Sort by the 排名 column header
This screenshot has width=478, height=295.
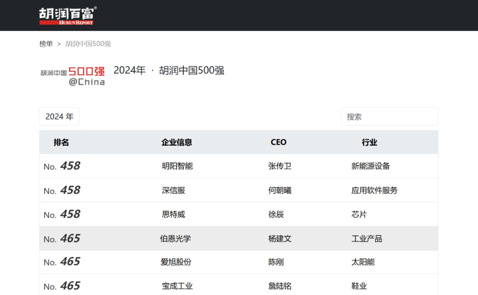click(62, 142)
